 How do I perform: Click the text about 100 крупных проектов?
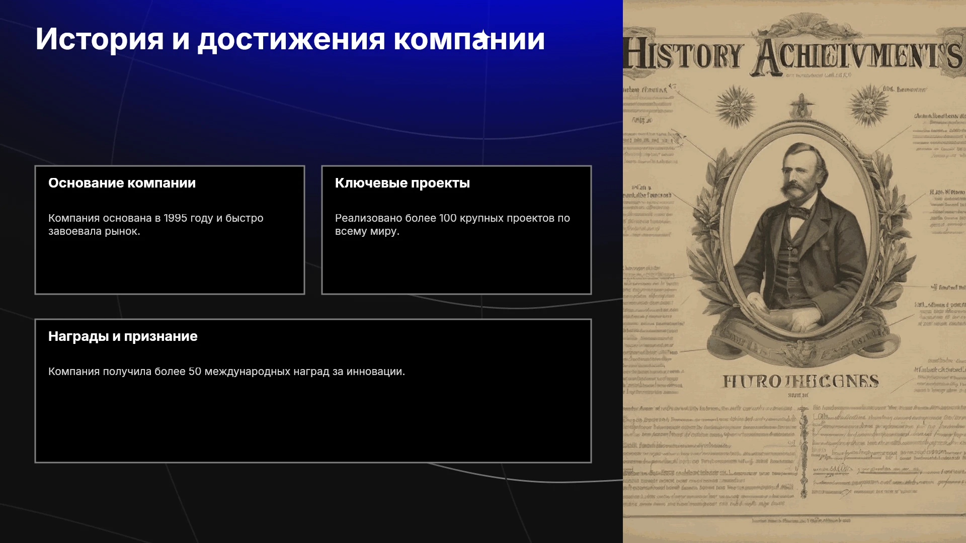pos(452,225)
